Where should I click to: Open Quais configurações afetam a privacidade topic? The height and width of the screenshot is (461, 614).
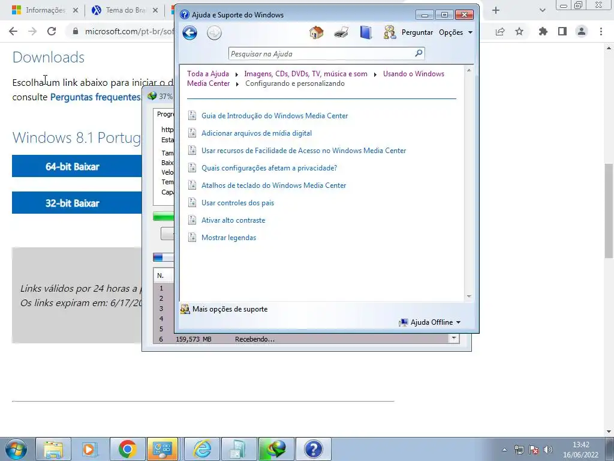(269, 168)
